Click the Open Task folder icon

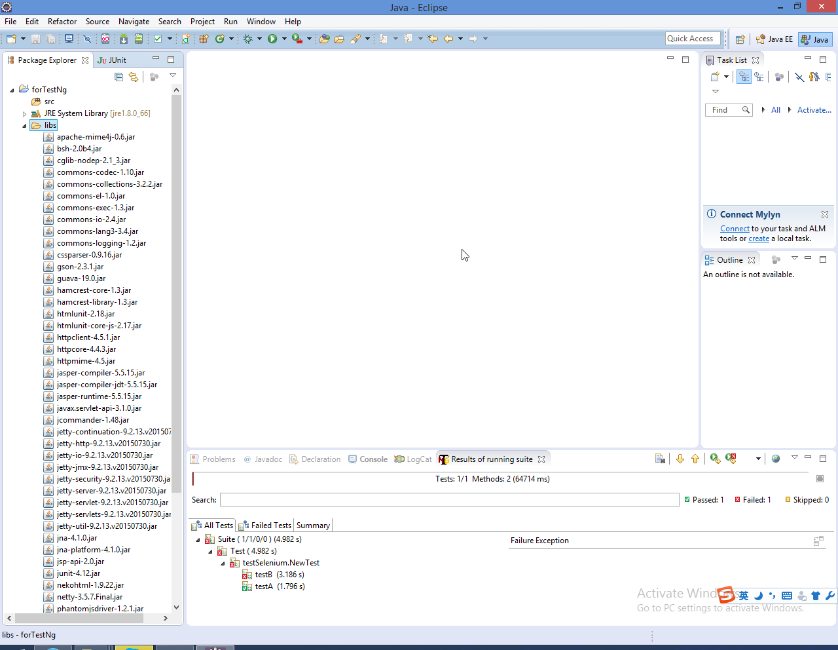click(339, 39)
